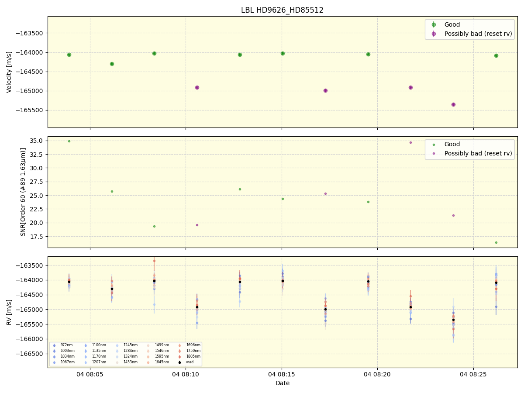
Task: Click the 1100nm legend marker
Action: point(86,345)
